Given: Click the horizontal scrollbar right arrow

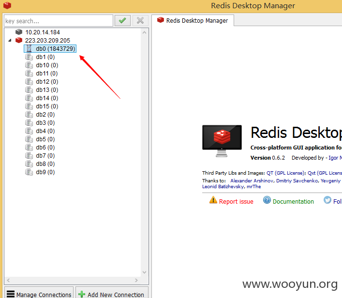Looking at the screenshot, I should [x=136, y=280].
